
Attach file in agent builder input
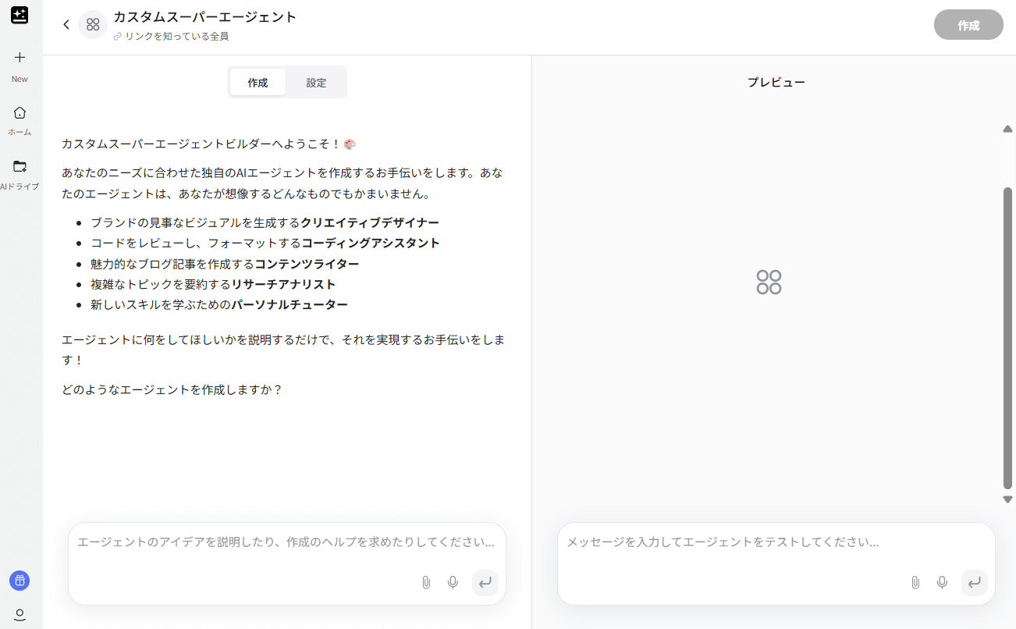[426, 582]
